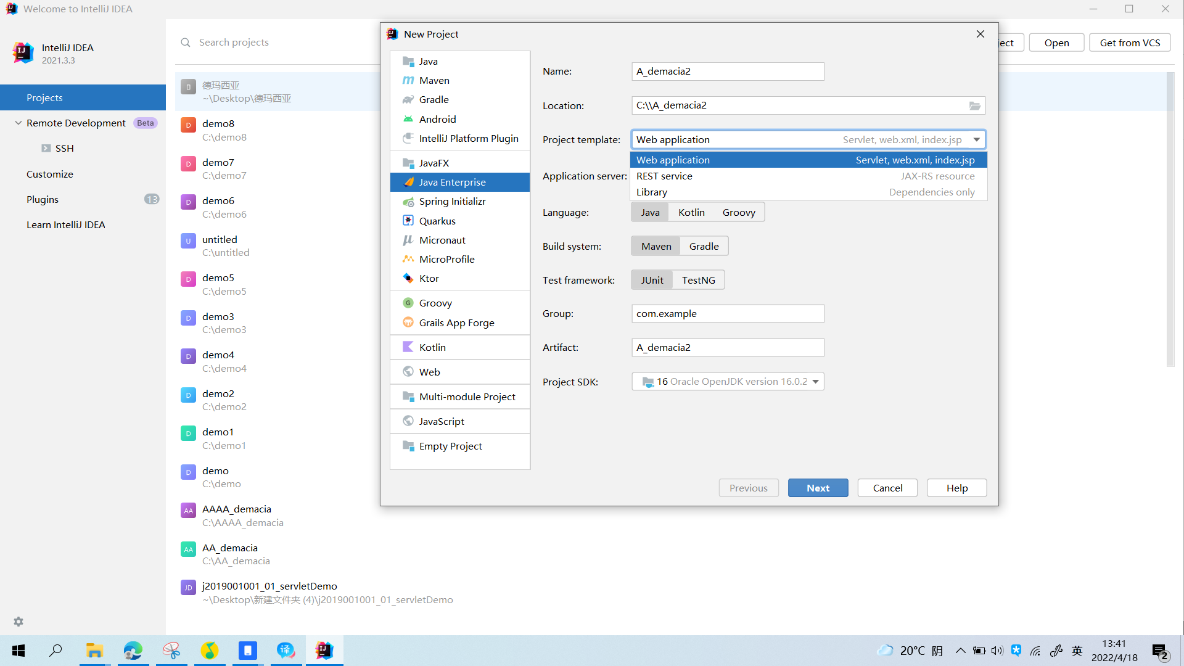Image resolution: width=1184 pixels, height=666 pixels.
Task: Click the Help button
Action: tap(957, 488)
